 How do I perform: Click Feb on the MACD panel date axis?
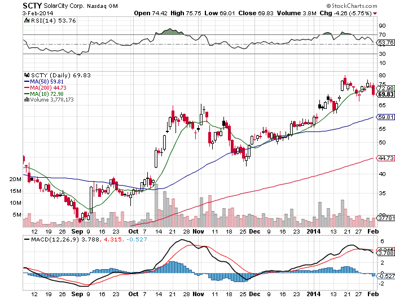point(373,294)
